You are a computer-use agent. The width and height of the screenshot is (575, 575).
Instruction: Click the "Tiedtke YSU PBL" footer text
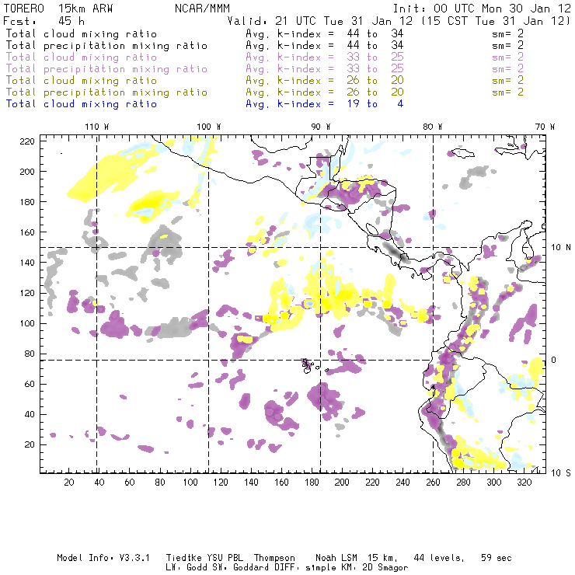204,558
